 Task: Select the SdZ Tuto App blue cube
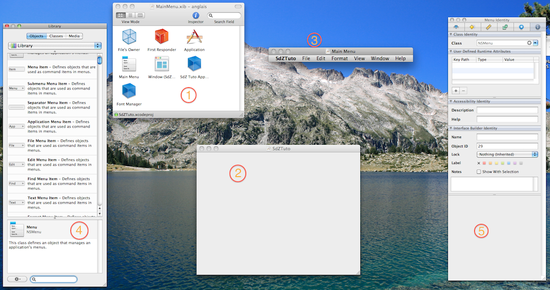pos(194,64)
